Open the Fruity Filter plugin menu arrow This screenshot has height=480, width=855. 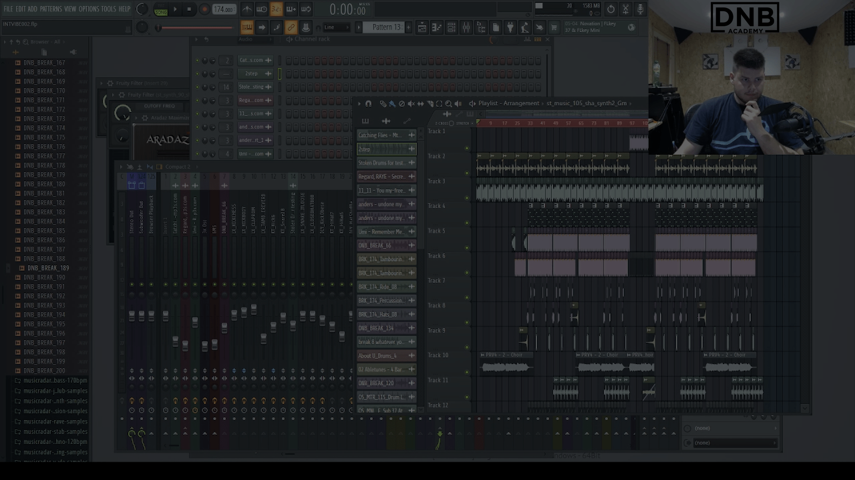(x=102, y=83)
